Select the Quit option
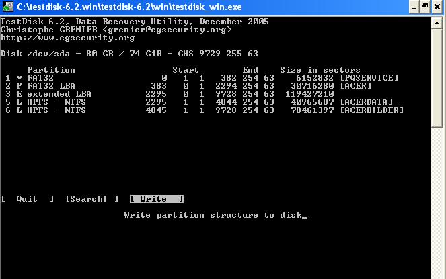This screenshot has width=446, height=279. pos(28,199)
